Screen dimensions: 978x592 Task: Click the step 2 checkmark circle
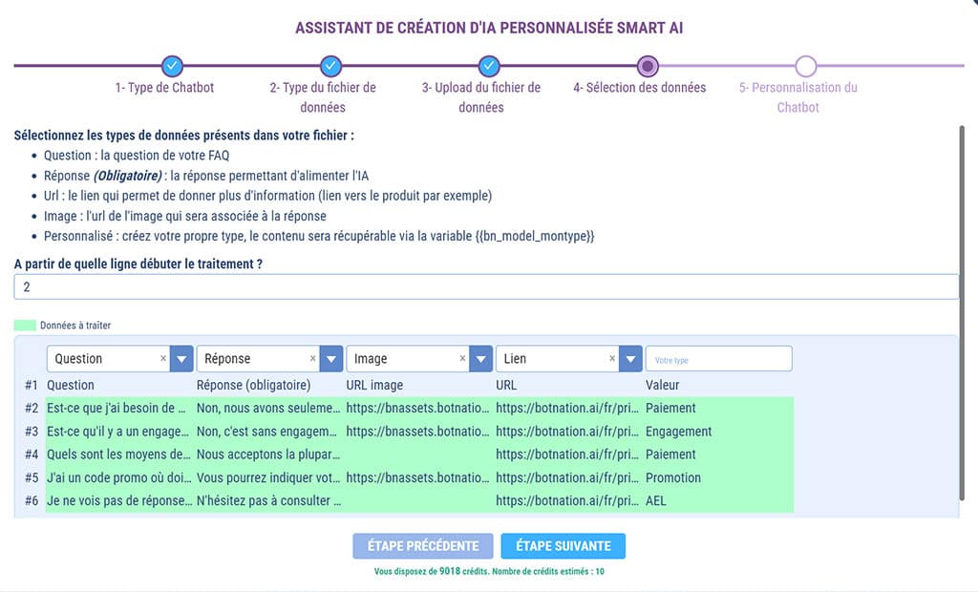330,66
